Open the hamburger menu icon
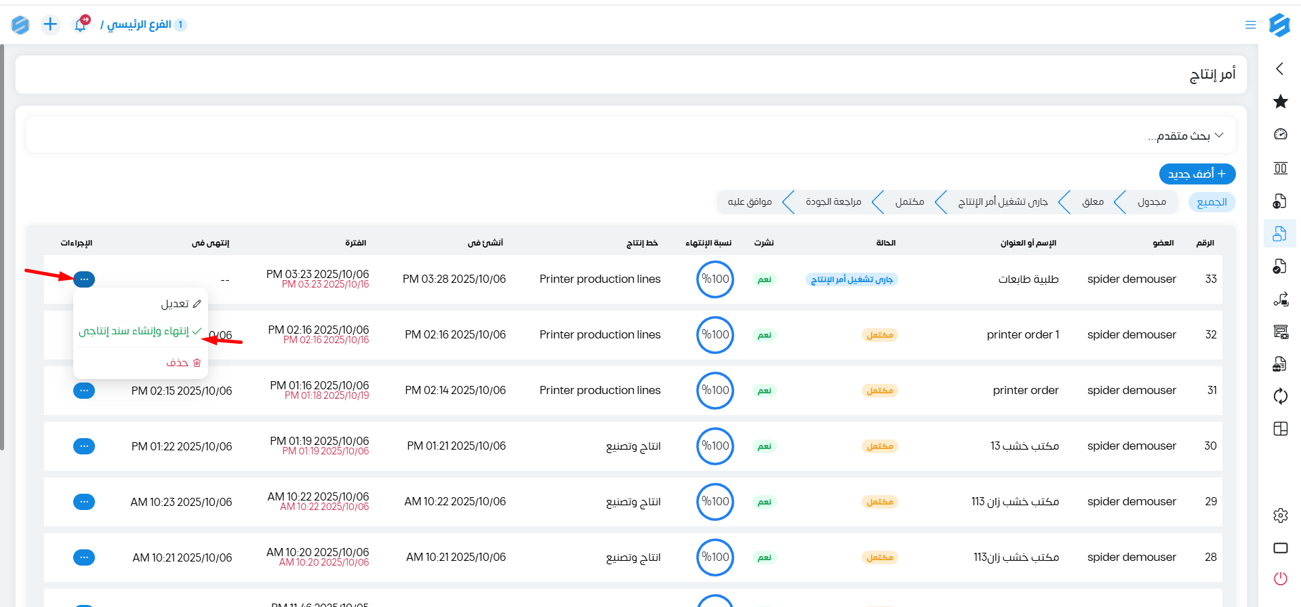This screenshot has width=1301, height=607. pyautogui.click(x=1250, y=25)
